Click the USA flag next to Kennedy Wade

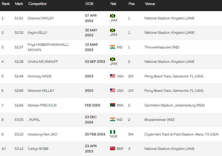pyautogui.click(x=112, y=76)
